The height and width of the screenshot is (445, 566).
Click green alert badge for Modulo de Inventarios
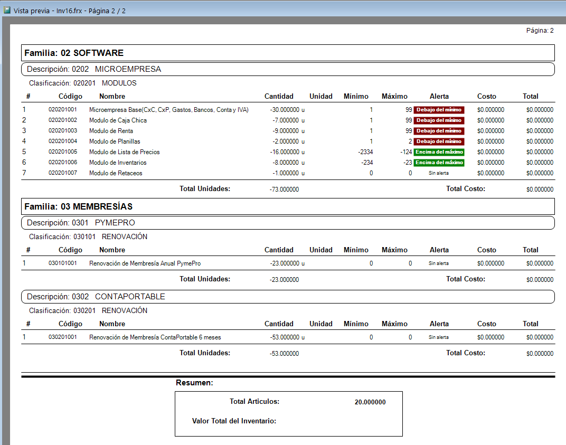pos(439,163)
